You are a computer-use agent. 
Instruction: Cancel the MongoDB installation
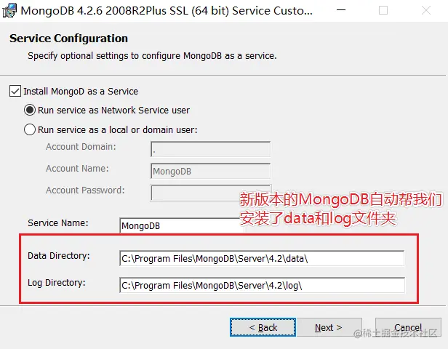tap(408, 327)
